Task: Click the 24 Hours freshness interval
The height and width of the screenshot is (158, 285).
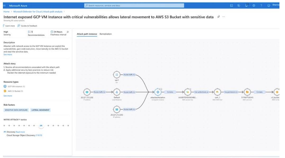Action: (x=58, y=33)
